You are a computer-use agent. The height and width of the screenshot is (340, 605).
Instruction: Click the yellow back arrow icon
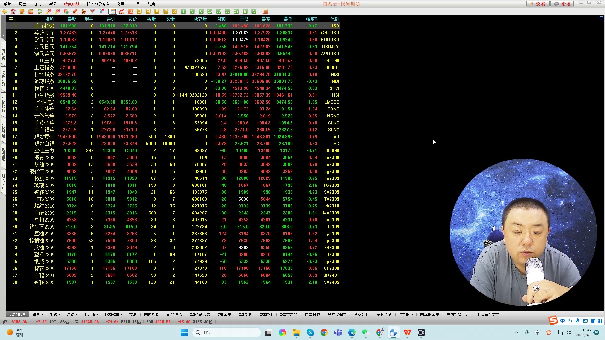pyautogui.click(x=4, y=11)
